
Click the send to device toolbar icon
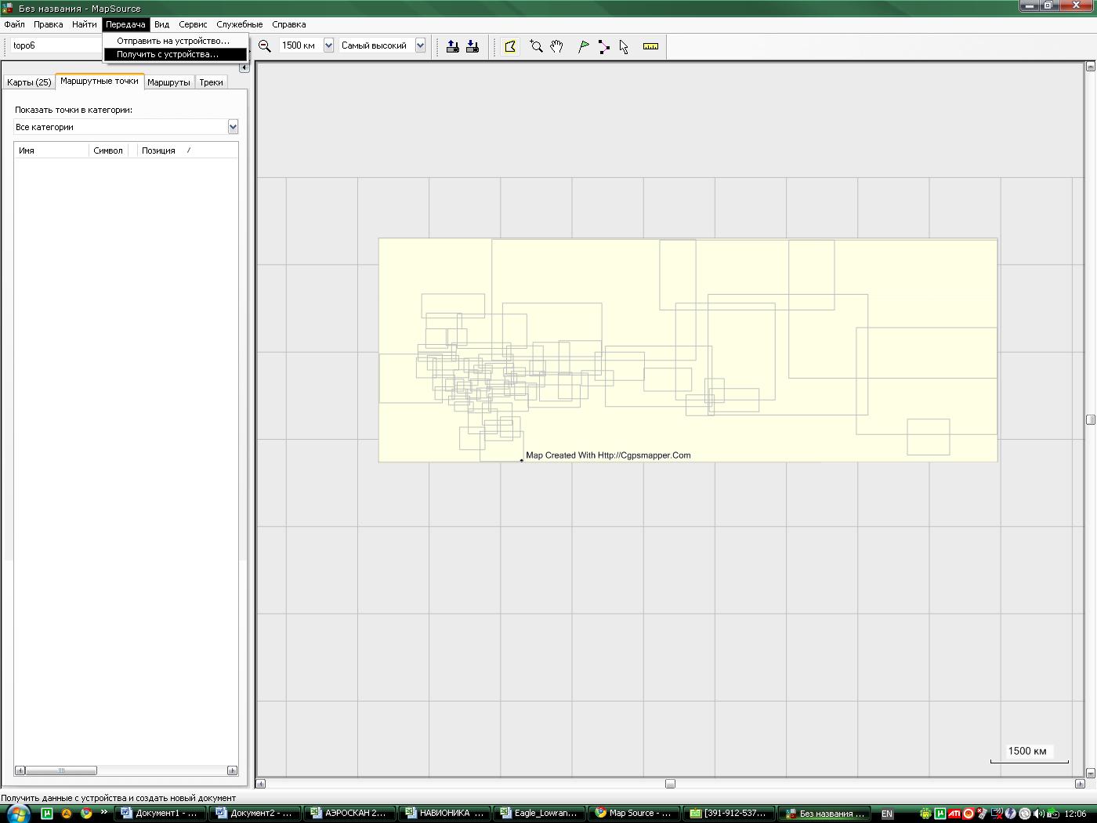point(453,46)
